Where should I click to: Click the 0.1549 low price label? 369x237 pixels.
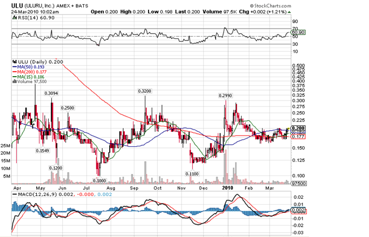tap(42, 151)
